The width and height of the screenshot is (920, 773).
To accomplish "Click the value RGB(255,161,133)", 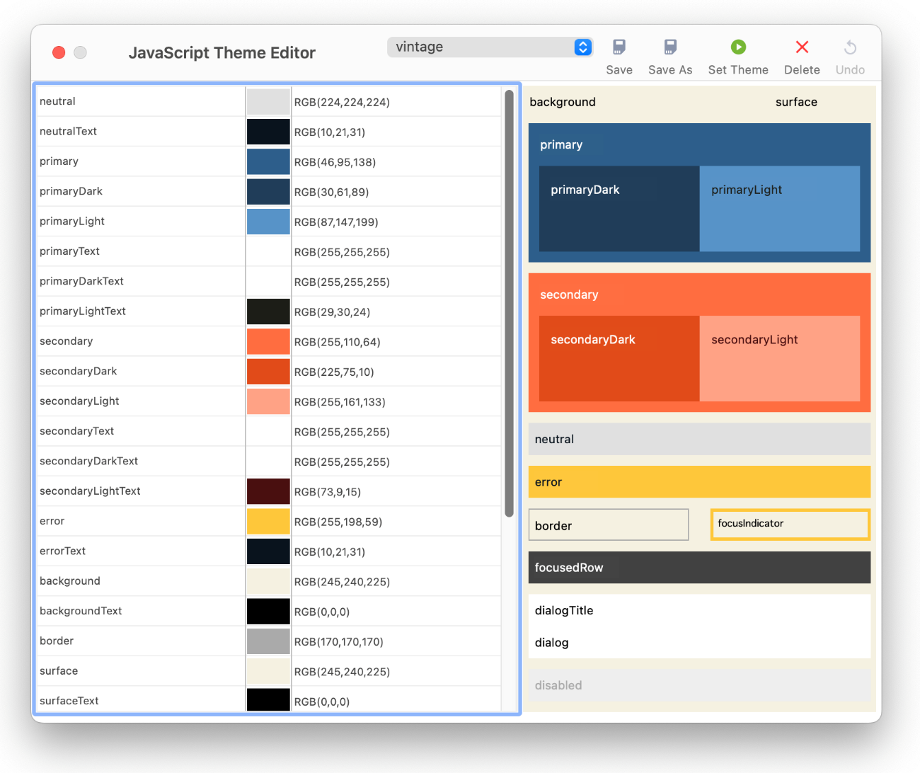I will (x=340, y=402).
